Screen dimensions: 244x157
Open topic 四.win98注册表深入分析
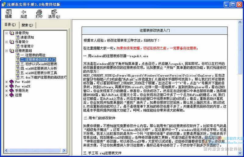tap(39, 68)
